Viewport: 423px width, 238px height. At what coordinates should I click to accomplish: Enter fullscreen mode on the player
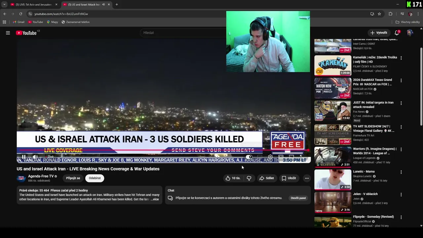click(301, 157)
